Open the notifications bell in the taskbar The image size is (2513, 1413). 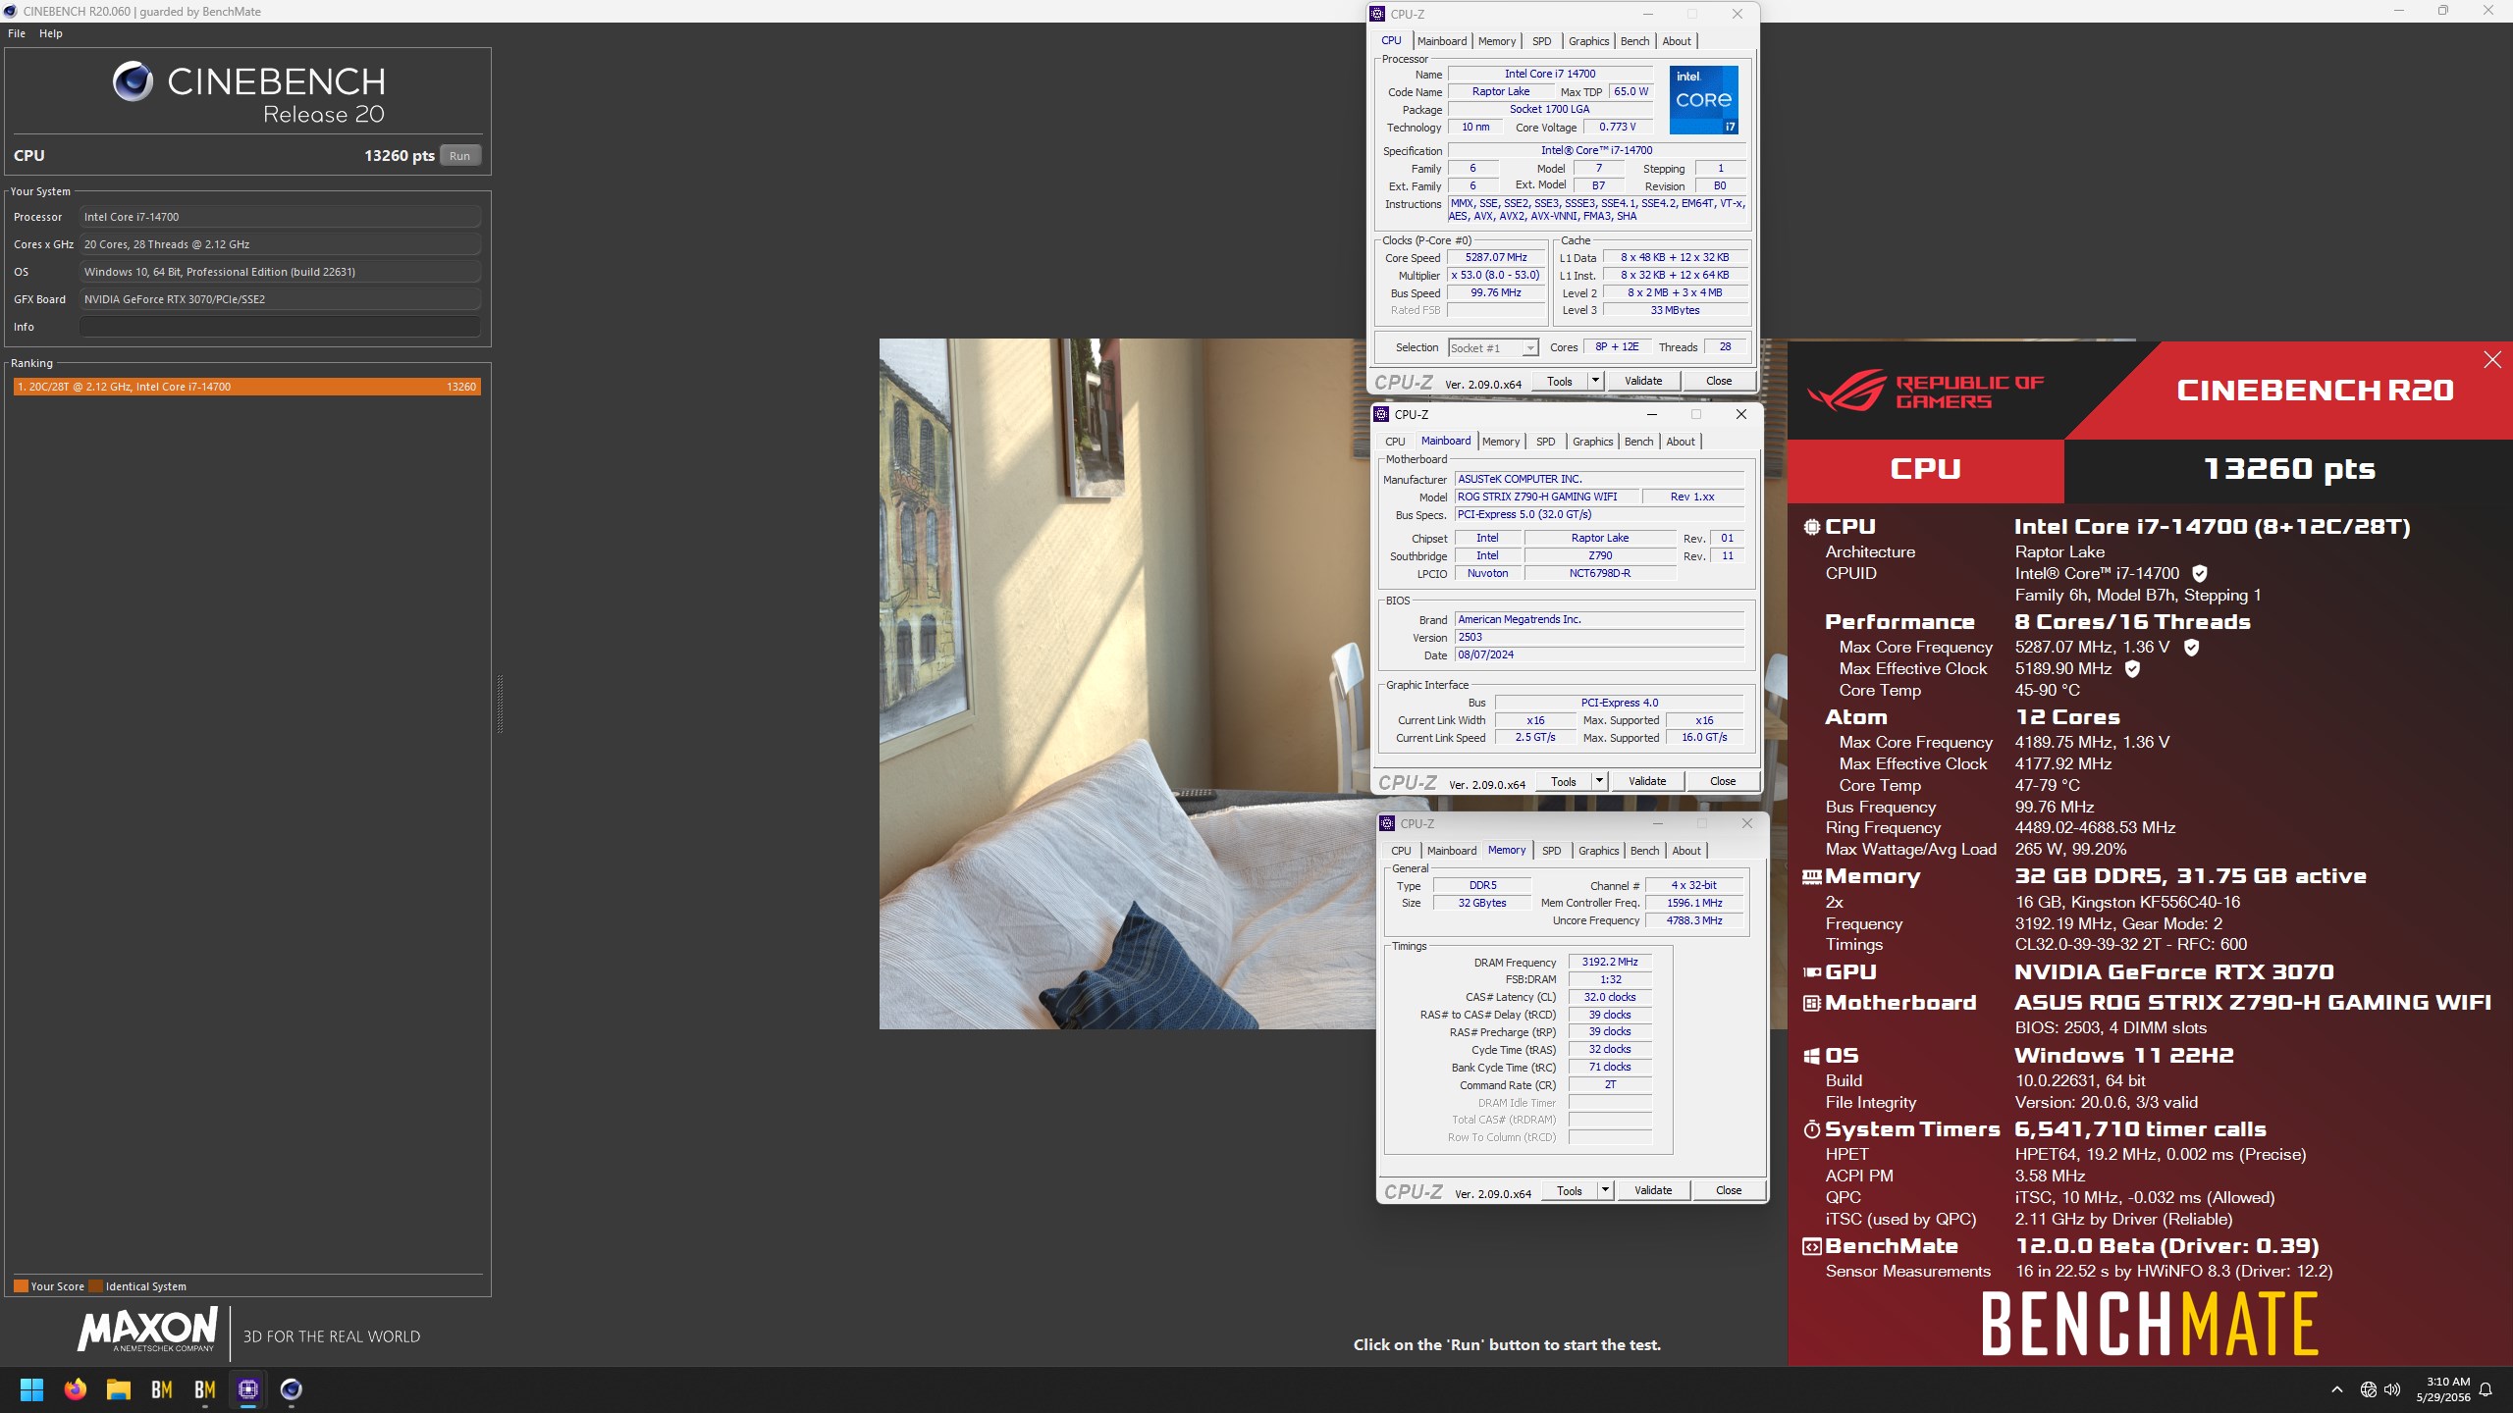(2486, 1389)
